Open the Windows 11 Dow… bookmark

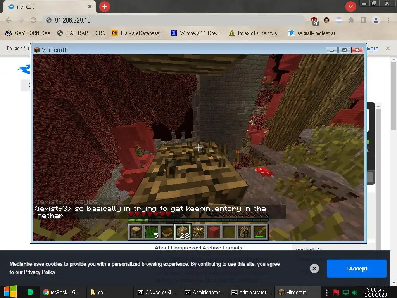pyautogui.click(x=197, y=33)
